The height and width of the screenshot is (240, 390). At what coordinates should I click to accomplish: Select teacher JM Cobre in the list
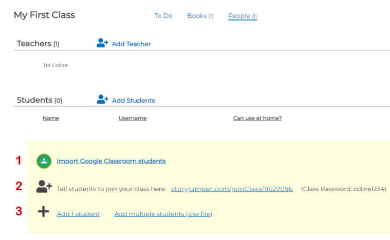coord(55,66)
